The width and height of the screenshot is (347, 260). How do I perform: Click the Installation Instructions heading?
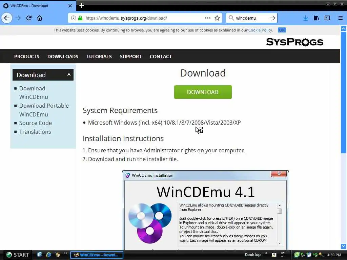(123, 138)
